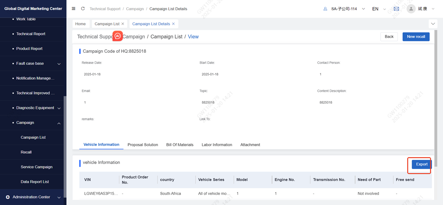The image size is (443, 205).
Task: Go back using the Back button
Action: click(389, 37)
